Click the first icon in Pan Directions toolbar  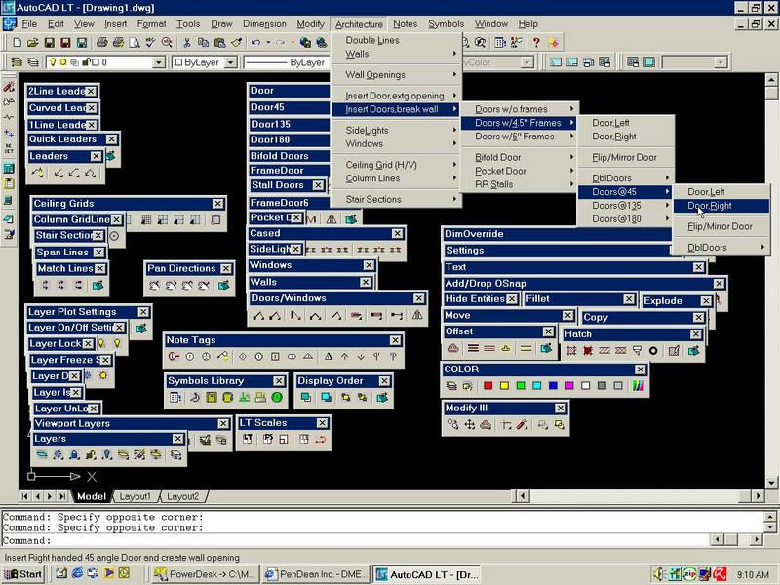(x=155, y=285)
